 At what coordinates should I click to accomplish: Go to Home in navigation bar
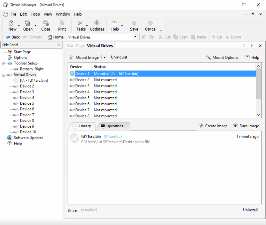click(56, 37)
